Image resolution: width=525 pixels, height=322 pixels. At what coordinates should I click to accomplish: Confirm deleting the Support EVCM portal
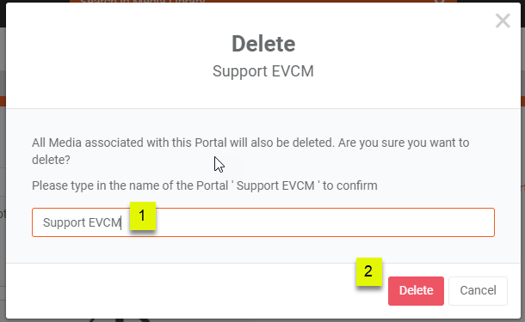tap(416, 290)
